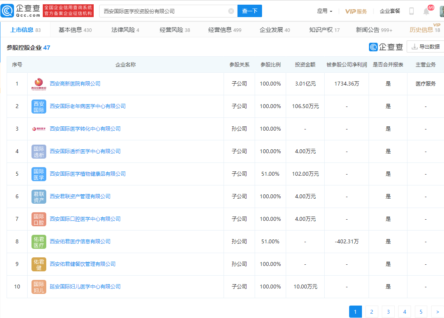The width and height of the screenshot is (444, 318).
Task: Open 西安国际口腔医学中心有限公司 link
Action: point(85,219)
